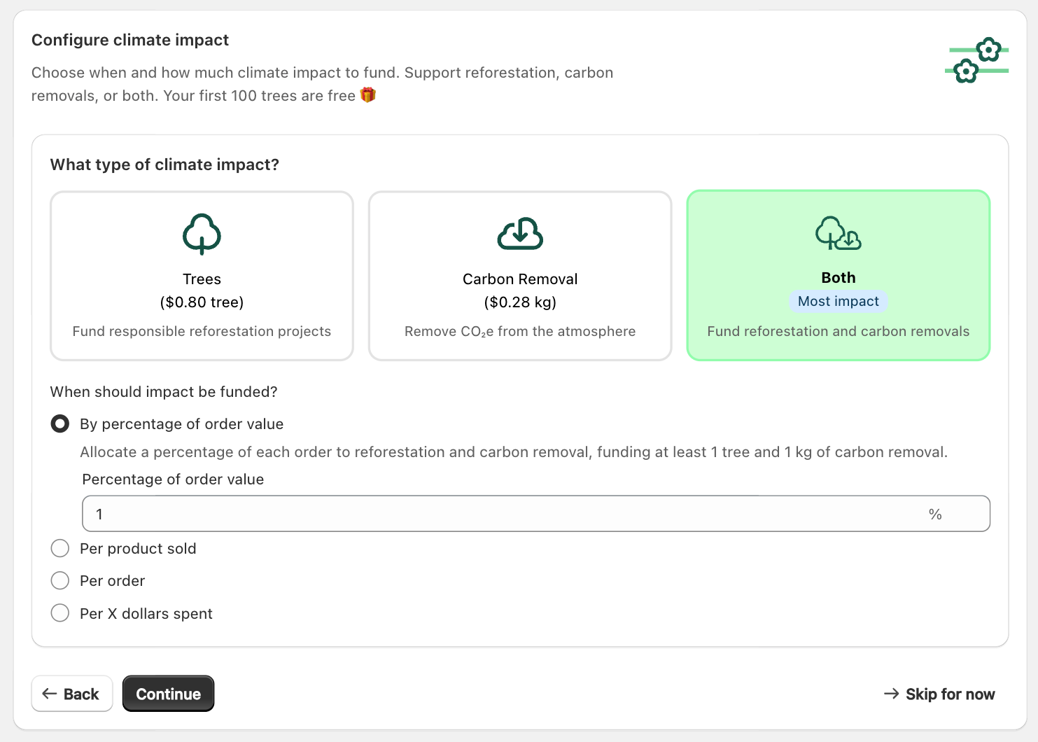Click the cloud download Carbon Removal icon
Viewport: 1038px width, 742px height.
(520, 234)
